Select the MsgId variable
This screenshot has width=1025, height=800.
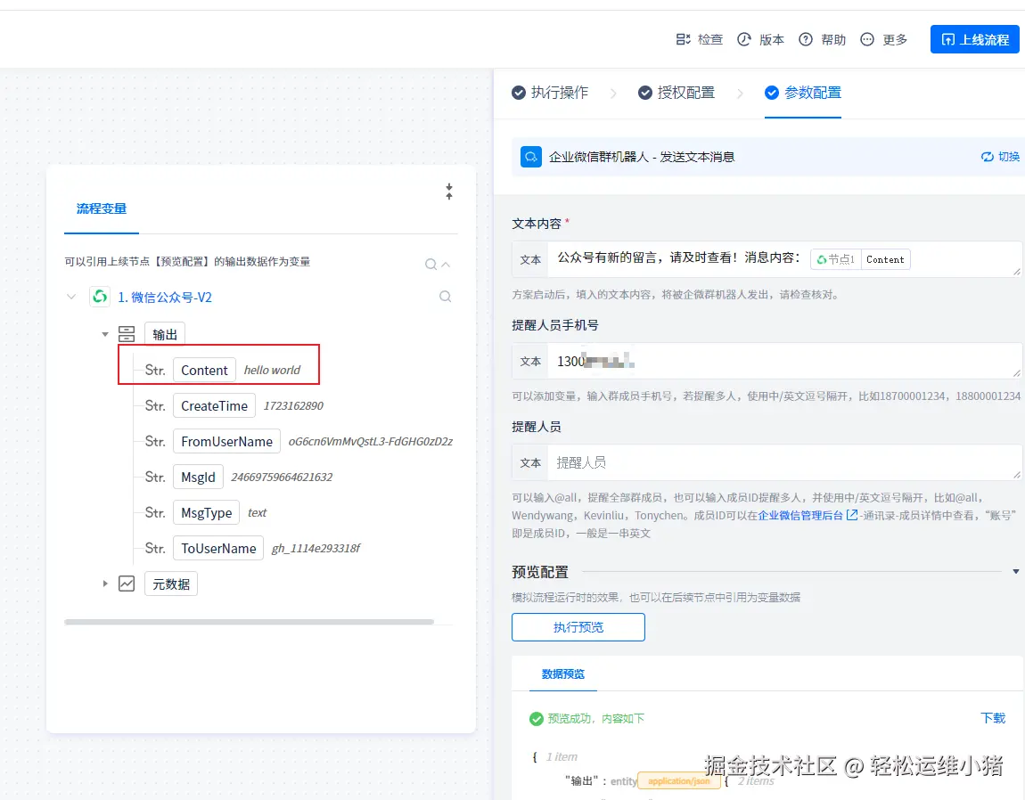click(198, 478)
